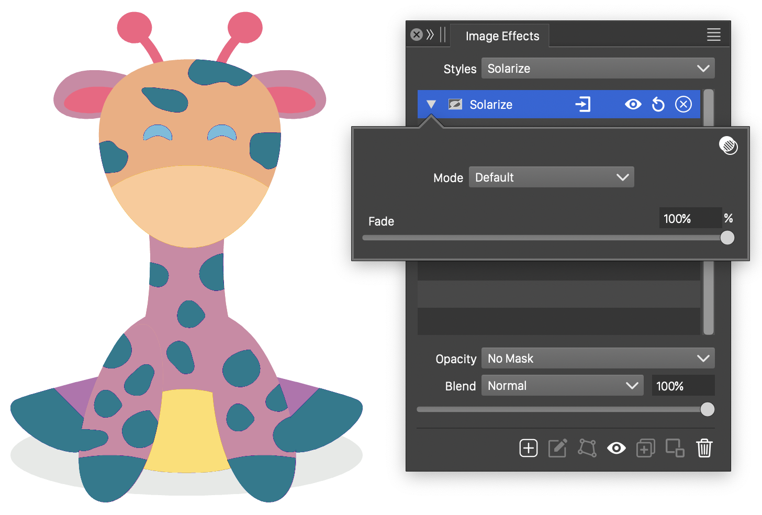This screenshot has width=762, height=515.
Task: Reset the Solarize effect with the revert icon
Action: (x=658, y=105)
